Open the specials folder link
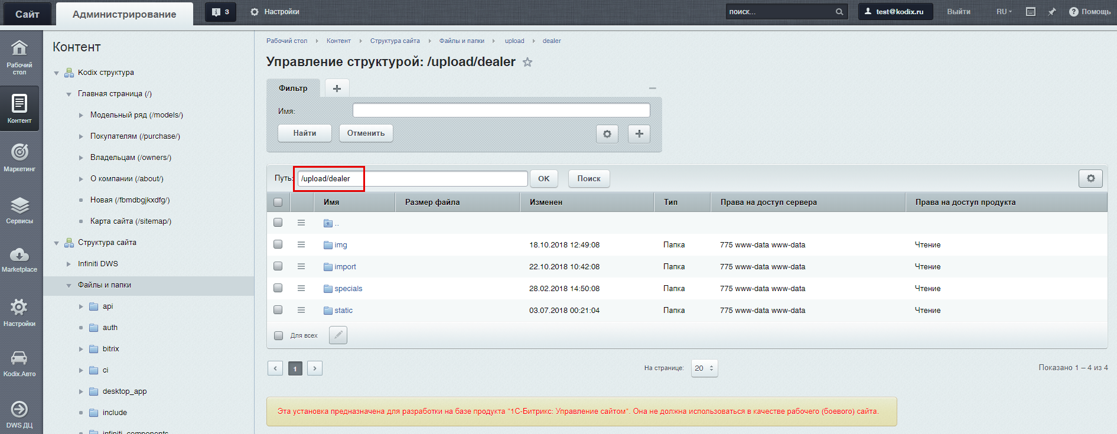 click(349, 288)
